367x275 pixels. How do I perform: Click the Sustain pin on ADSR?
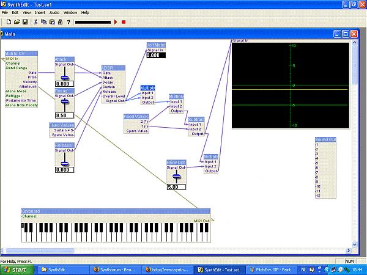point(109,87)
